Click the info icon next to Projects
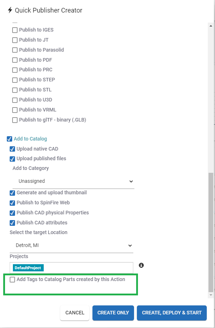Screen dimensions: 215x328 click(142, 265)
